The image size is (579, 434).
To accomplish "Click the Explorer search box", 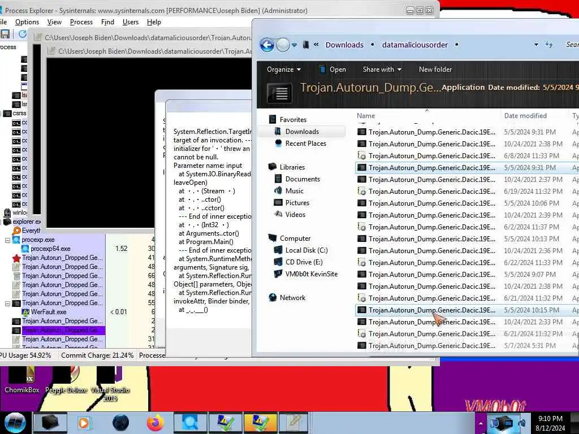I will pos(571,45).
